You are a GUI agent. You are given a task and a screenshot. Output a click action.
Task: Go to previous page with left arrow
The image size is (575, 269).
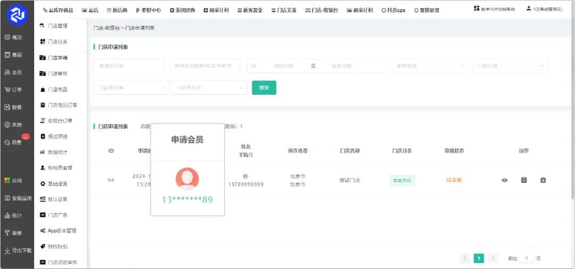465,258
